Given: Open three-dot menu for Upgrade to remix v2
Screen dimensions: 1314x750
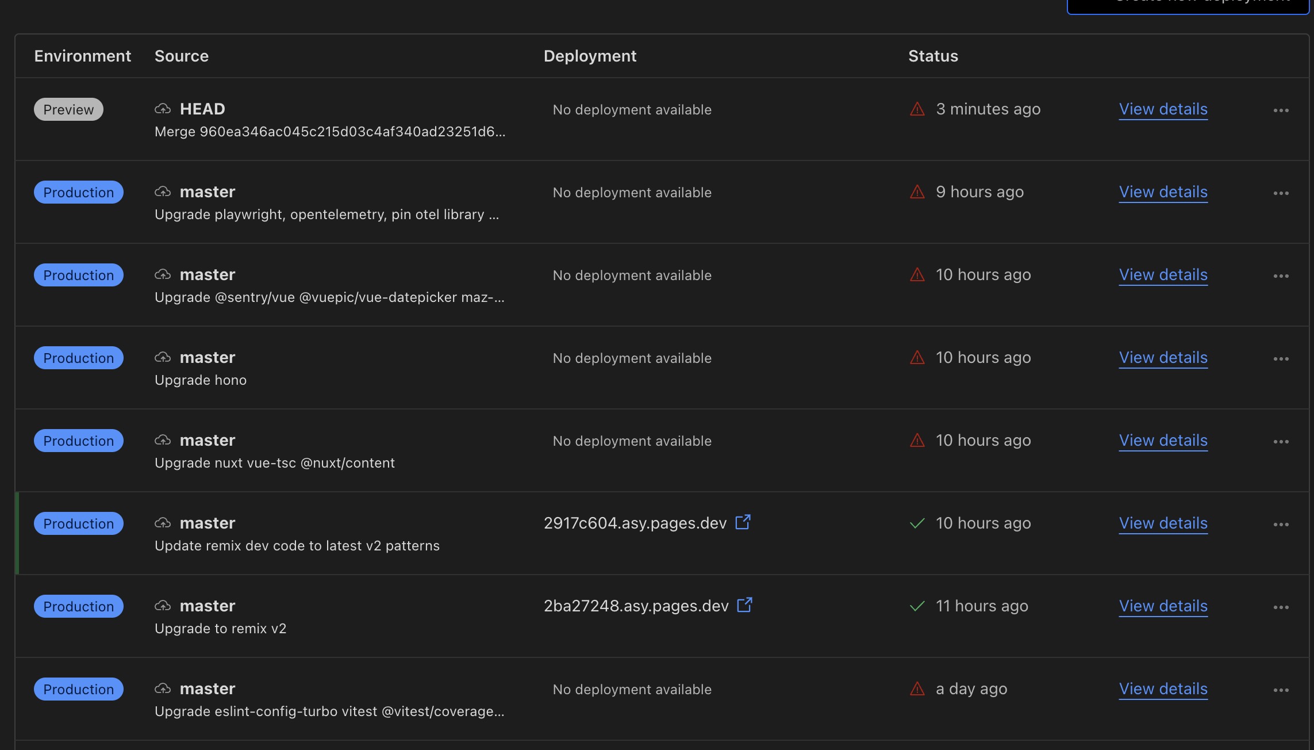Looking at the screenshot, I should click(1281, 607).
